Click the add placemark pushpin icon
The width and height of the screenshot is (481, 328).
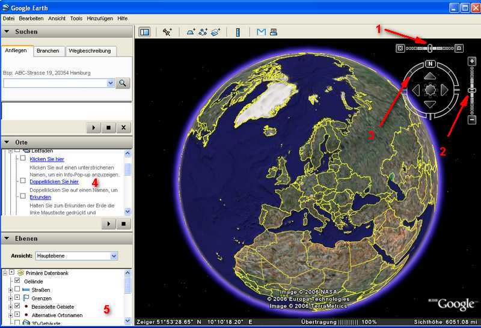click(x=168, y=32)
